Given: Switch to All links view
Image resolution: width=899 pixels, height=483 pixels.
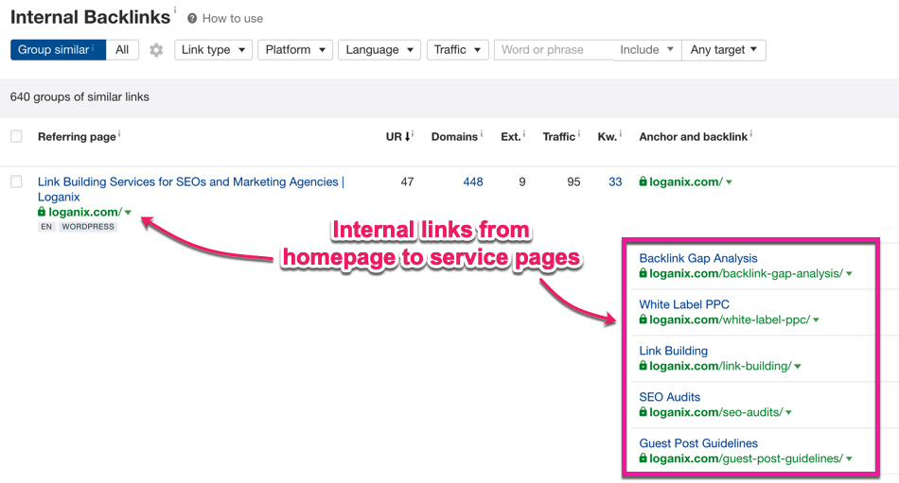Looking at the screenshot, I should [x=122, y=50].
